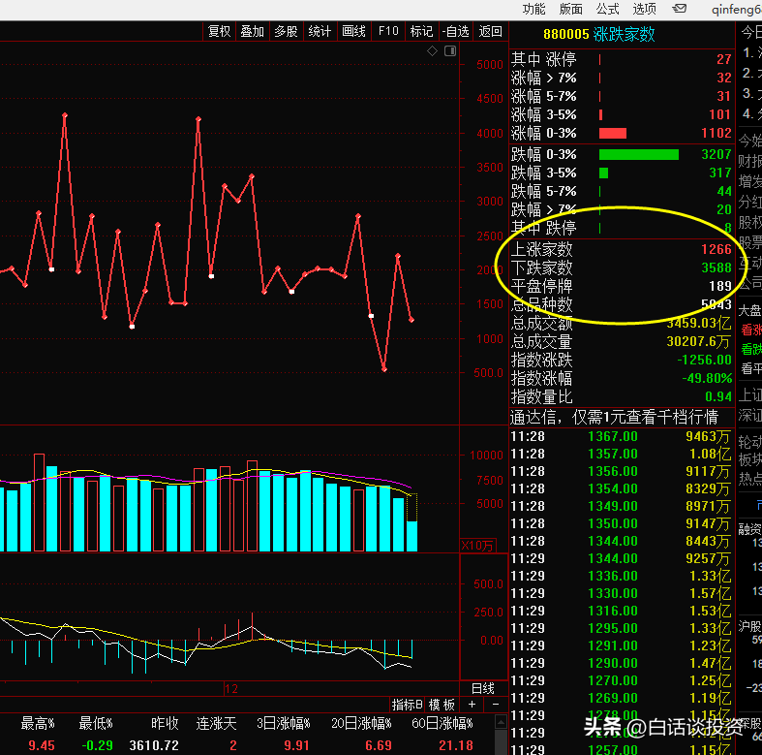
Task: Open the 功能 menu
Action: pos(533,9)
